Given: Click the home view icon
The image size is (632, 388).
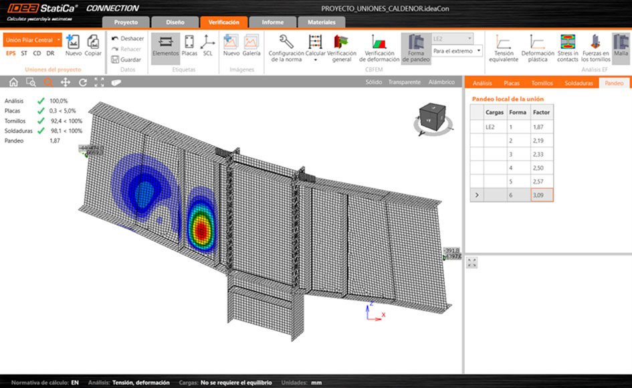Looking at the screenshot, I should [13, 82].
